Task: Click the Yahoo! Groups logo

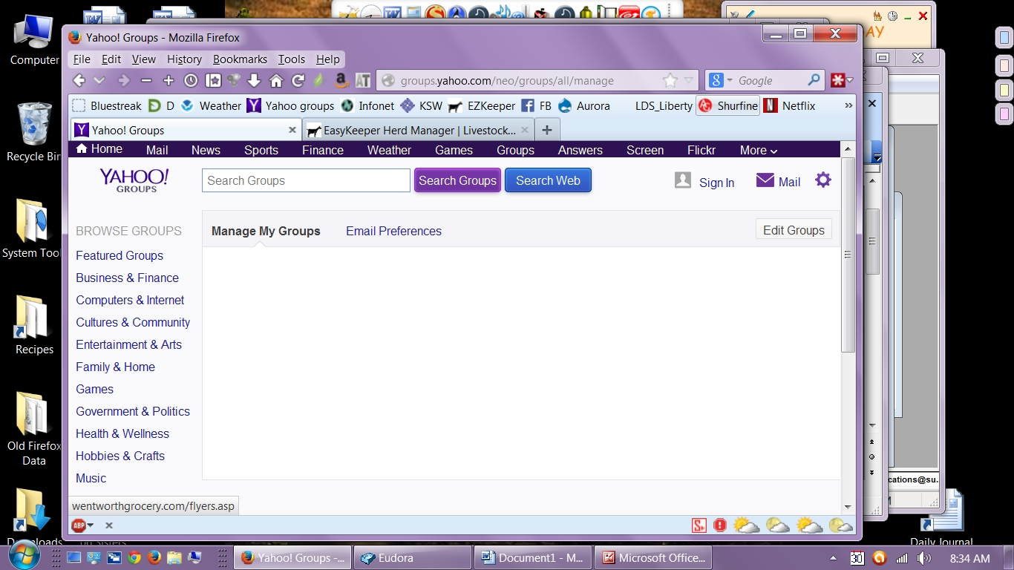Action: [134, 180]
